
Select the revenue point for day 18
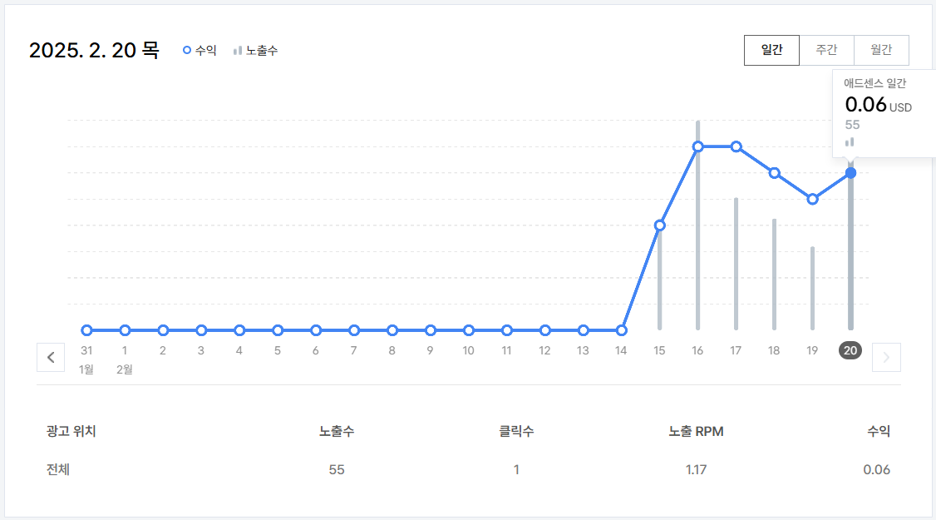click(774, 173)
